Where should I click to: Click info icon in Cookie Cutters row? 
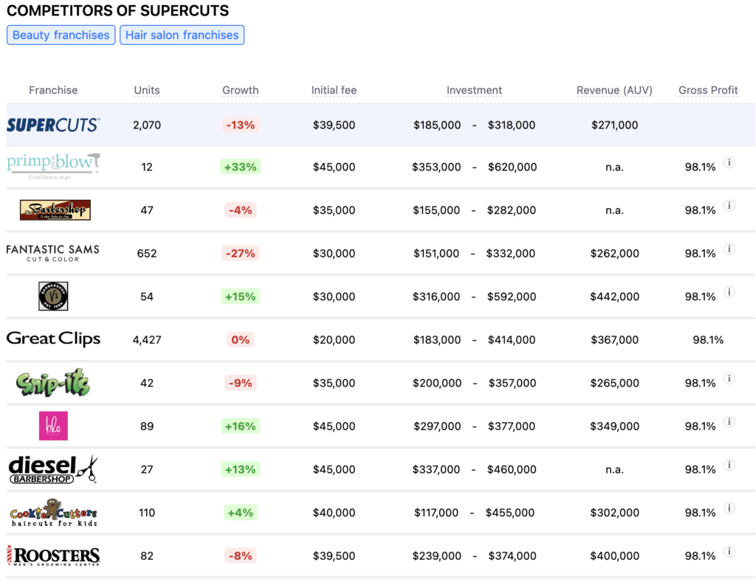coord(729,508)
